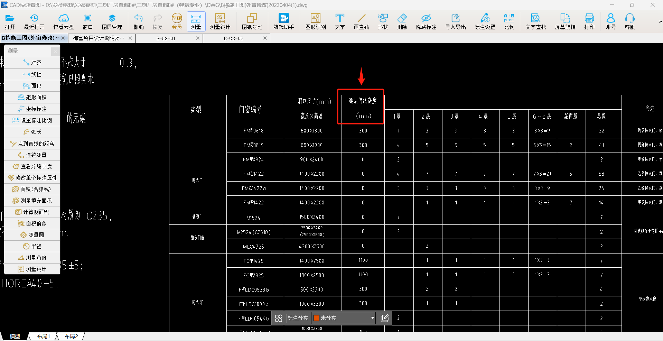Screen dimensions: 663x341
Task: Launch 图纸对比 drawing compare
Action: pos(252,21)
